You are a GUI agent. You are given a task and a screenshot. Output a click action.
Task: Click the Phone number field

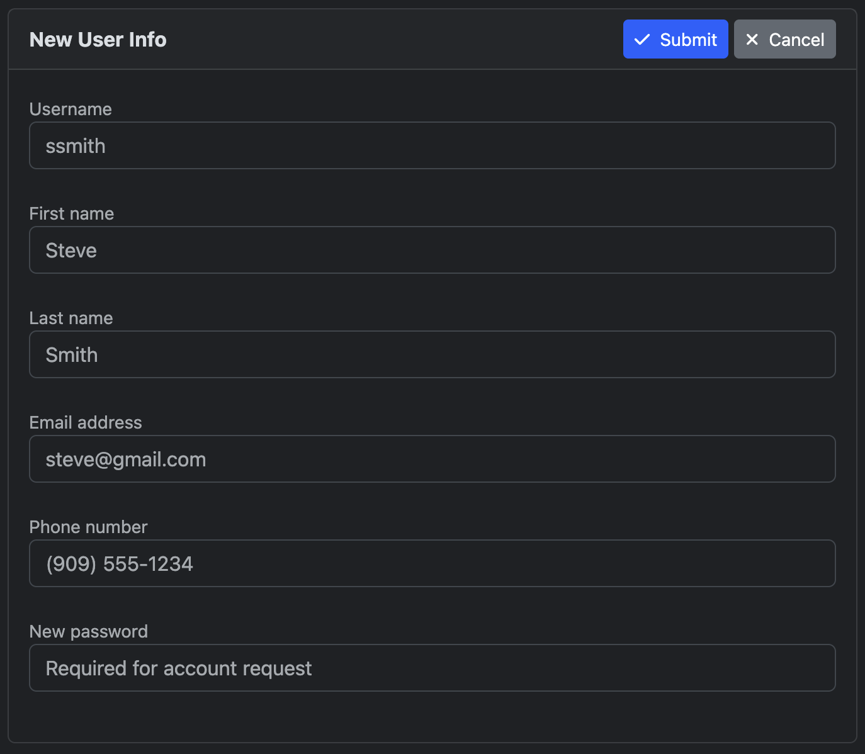432,563
